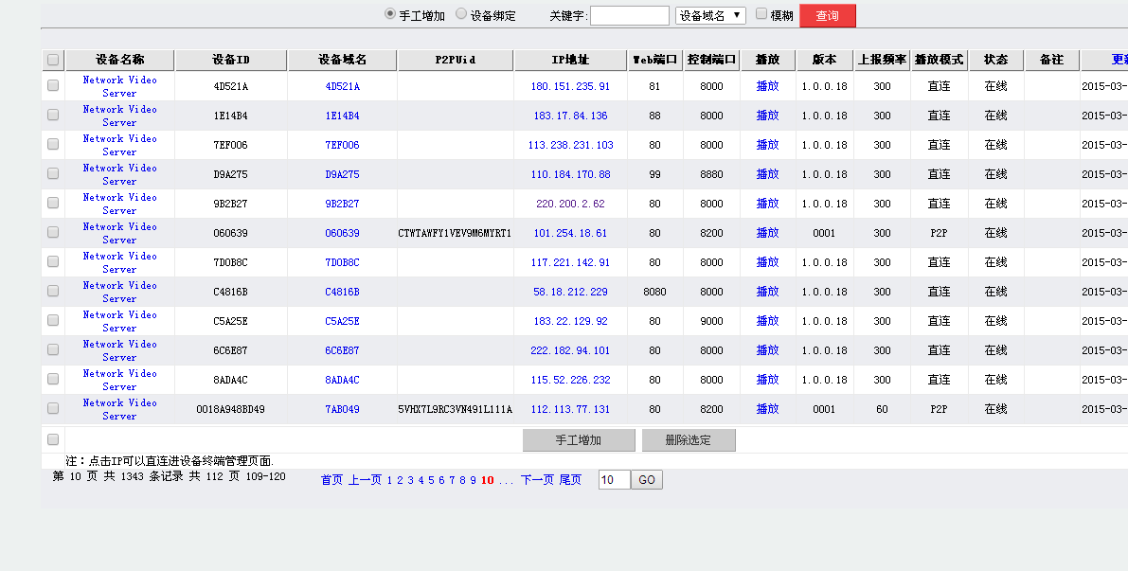Screen dimensions: 1128x571
Task: Jump to page 5 in pagination
Action: pyautogui.click(x=431, y=480)
